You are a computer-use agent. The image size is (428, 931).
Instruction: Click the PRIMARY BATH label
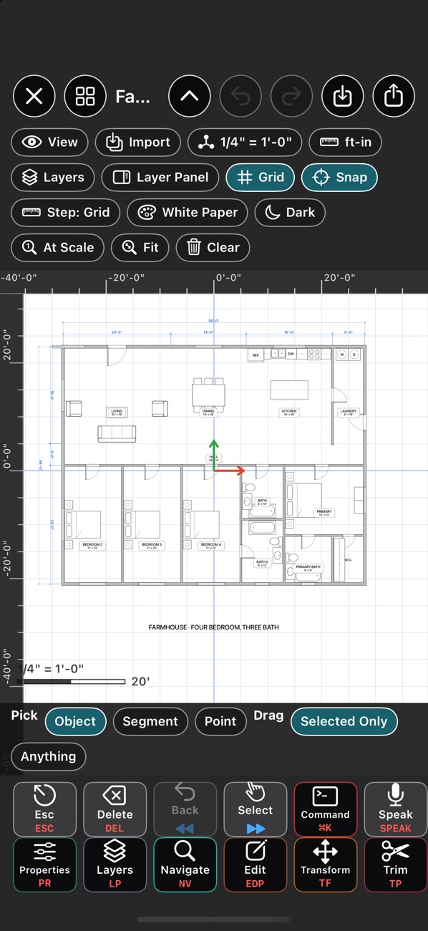(308, 568)
